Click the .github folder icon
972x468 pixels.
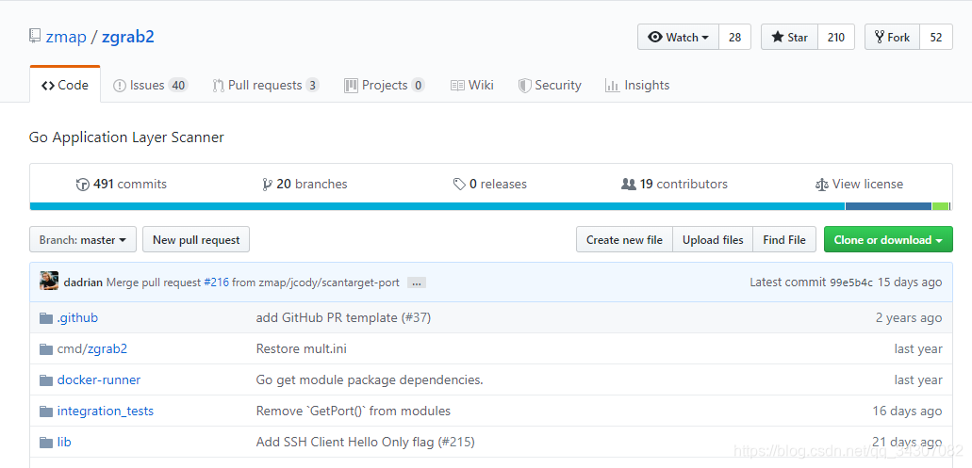tap(46, 318)
